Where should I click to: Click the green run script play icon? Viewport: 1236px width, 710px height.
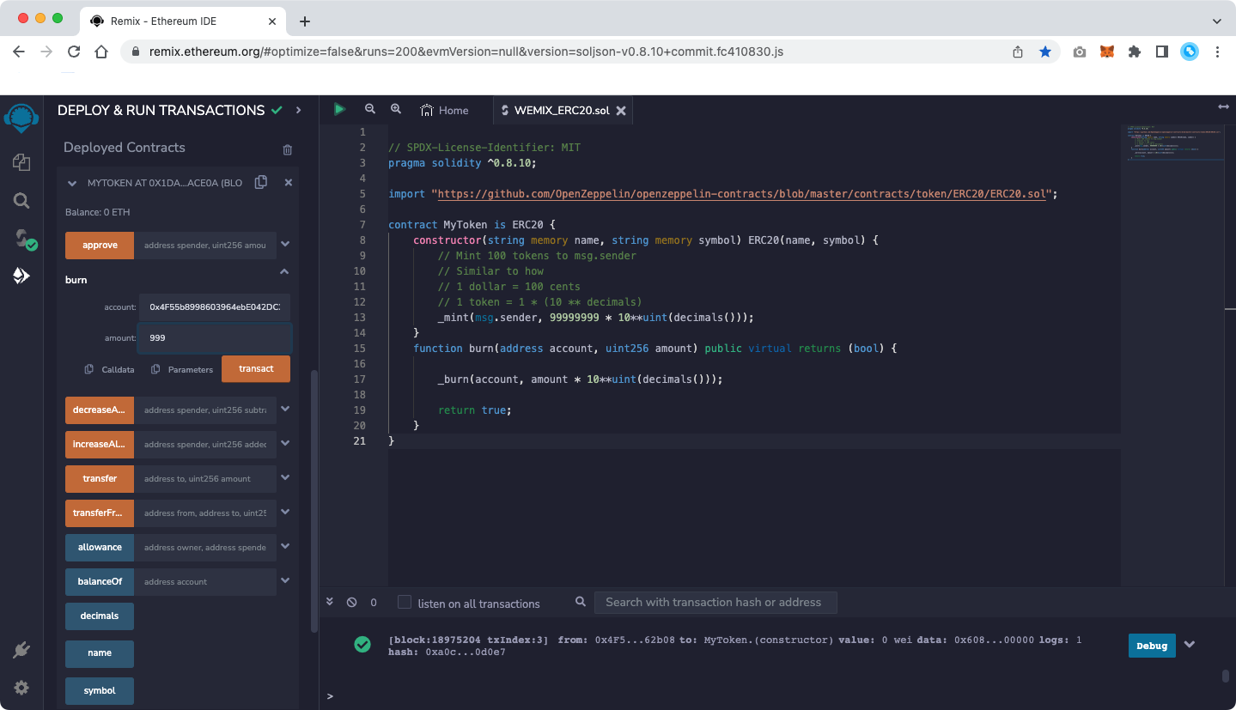(x=340, y=109)
